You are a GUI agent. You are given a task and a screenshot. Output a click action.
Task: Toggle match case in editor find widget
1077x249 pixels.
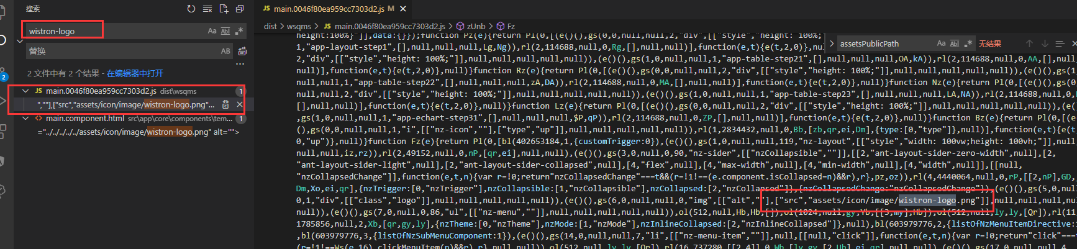pyautogui.click(x=941, y=43)
